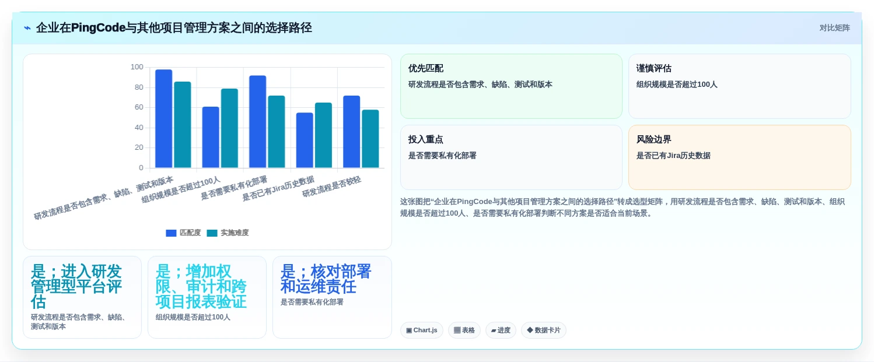Click the page title 企业在PingCode与其他项目管理方案之间的选择路径
The height and width of the screenshot is (362, 874).
(174, 28)
